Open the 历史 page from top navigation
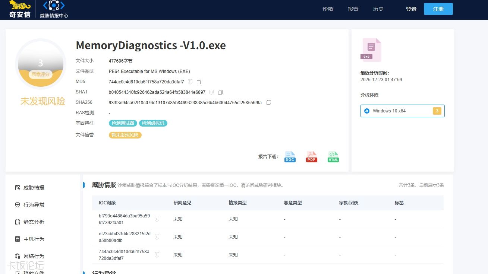488x274 pixels. tap(378, 9)
